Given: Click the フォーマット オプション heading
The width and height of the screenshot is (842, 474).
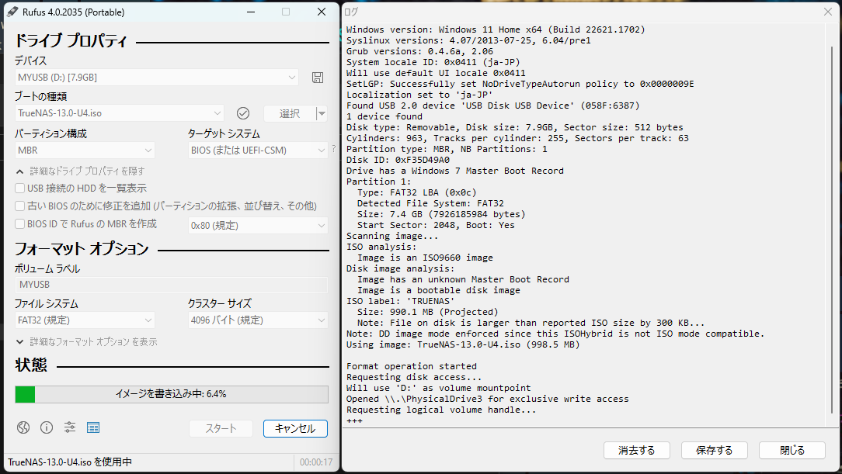Looking at the screenshot, I should (x=82, y=249).
